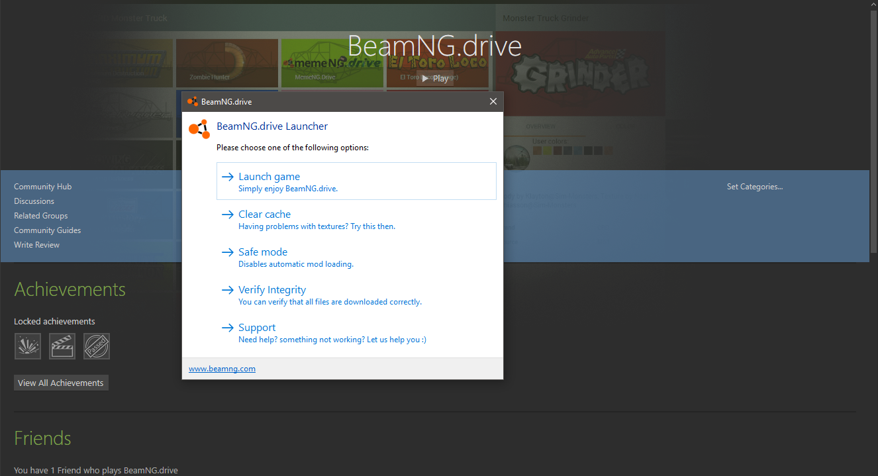The width and height of the screenshot is (878, 476).
Task: Click the BeamNG logo in dialog title bar
Action: pos(193,101)
